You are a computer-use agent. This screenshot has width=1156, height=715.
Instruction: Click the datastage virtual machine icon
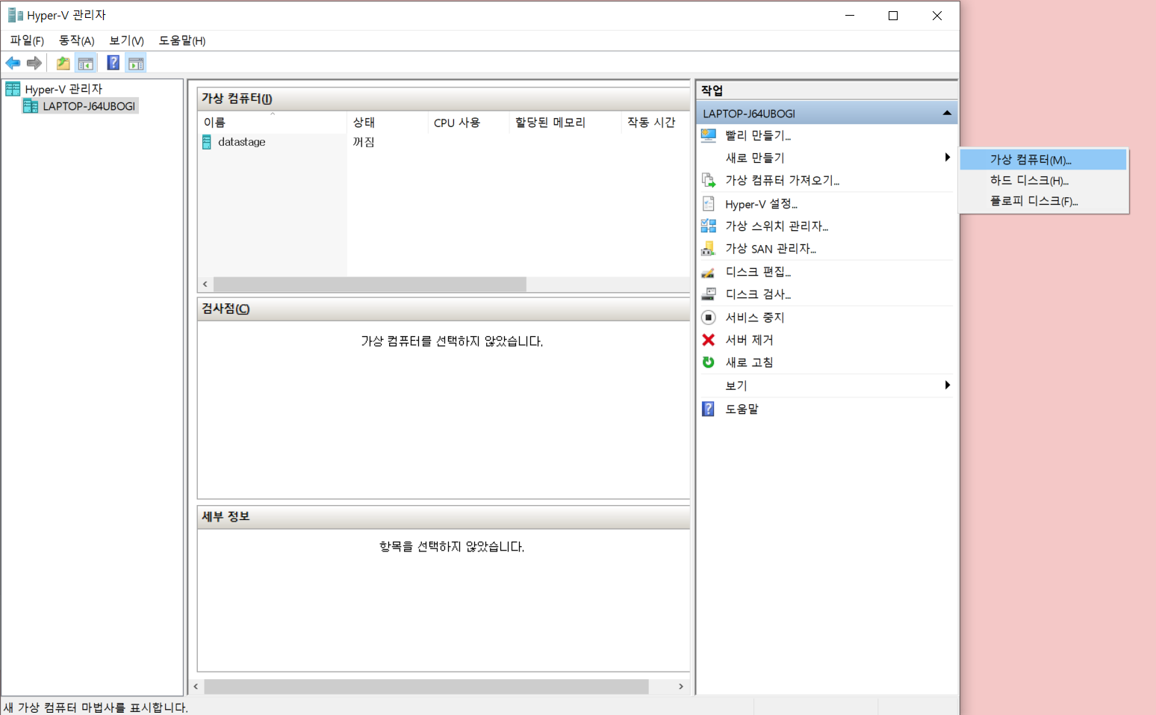pyautogui.click(x=207, y=142)
